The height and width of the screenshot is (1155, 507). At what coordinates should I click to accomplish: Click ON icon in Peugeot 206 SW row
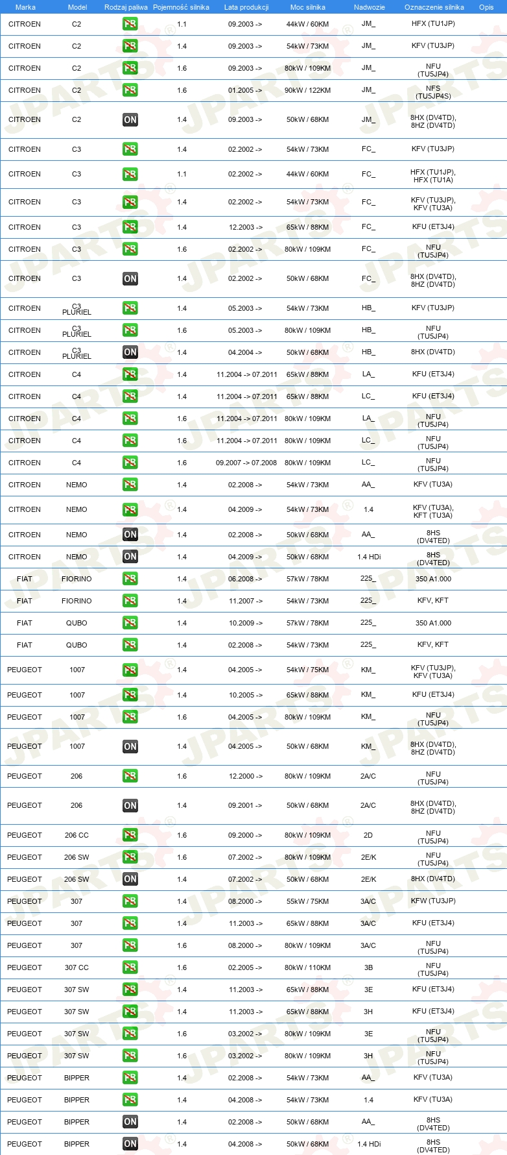pos(130,879)
